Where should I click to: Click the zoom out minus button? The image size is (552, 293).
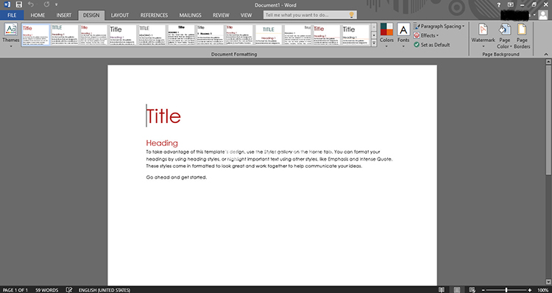[483, 290]
